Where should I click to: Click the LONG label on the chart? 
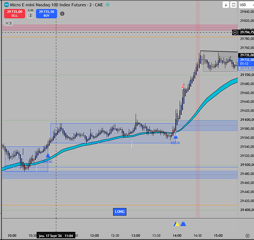coord(120,212)
